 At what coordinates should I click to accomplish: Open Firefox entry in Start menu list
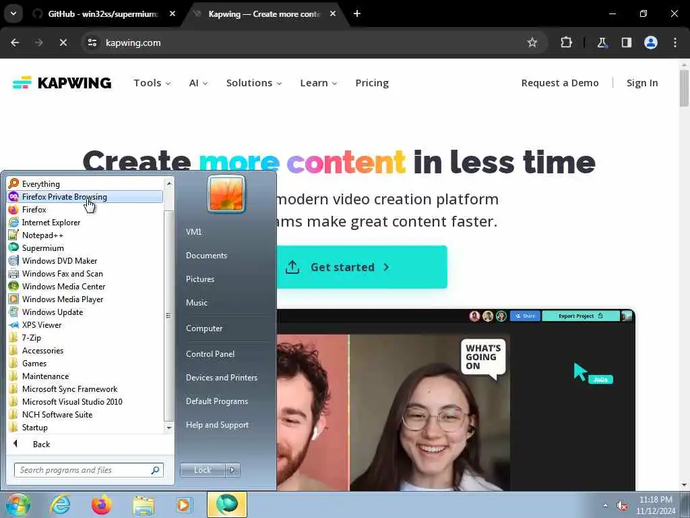tap(34, 210)
